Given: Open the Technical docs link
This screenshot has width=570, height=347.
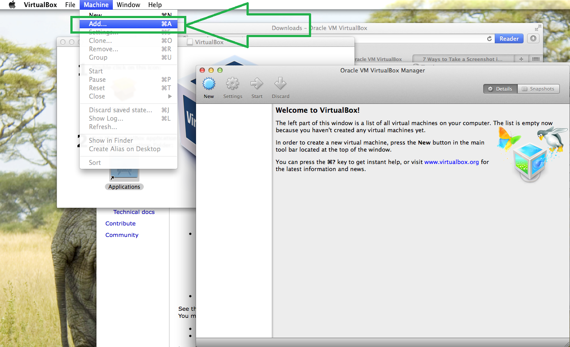Looking at the screenshot, I should 134,212.
